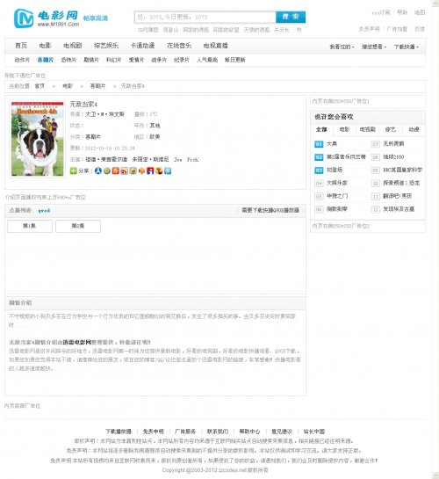Open the 综艺娱乐 navigation item

pos(106,46)
